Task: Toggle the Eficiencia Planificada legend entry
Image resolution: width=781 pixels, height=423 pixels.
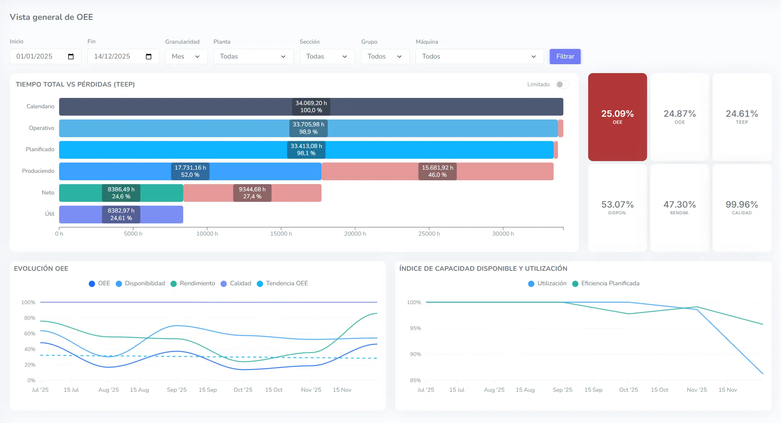Action: [x=606, y=283]
